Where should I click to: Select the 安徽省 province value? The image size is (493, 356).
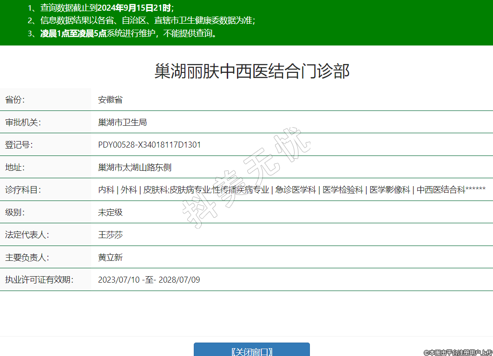coord(110,100)
